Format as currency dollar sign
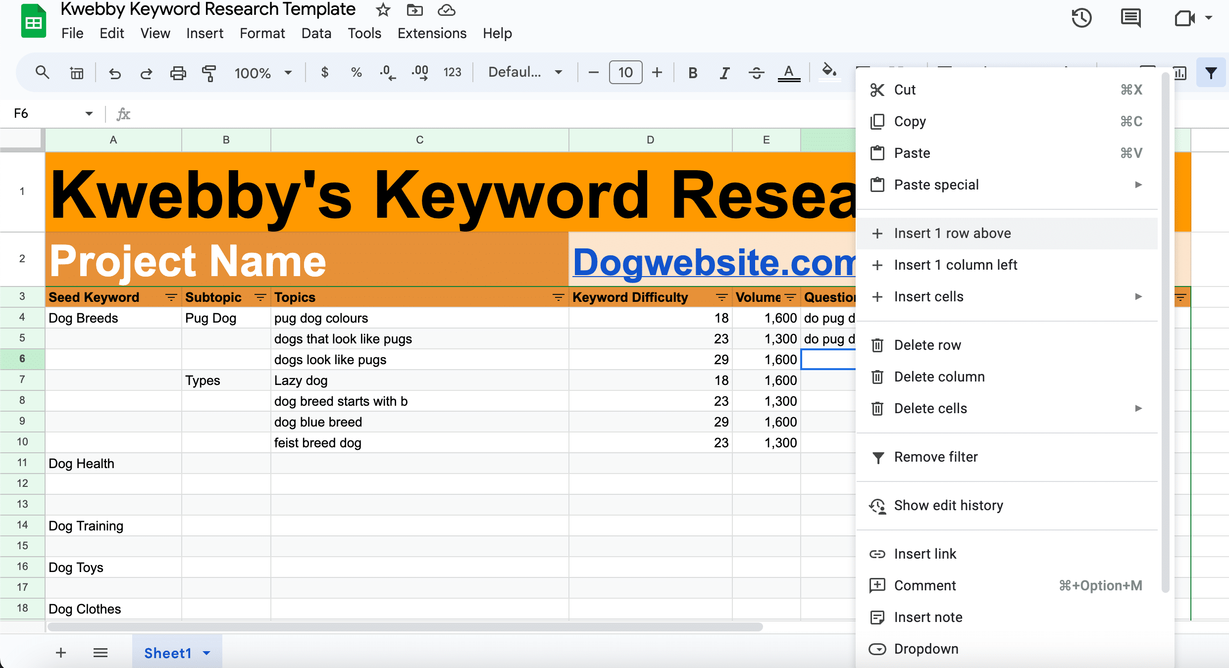The width and height of the screenshot is (1229, 668). (x=325, y=73)
